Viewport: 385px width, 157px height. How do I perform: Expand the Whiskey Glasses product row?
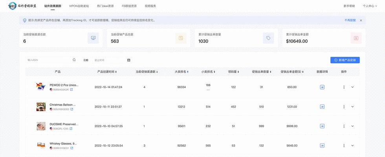tap(353, 146)
